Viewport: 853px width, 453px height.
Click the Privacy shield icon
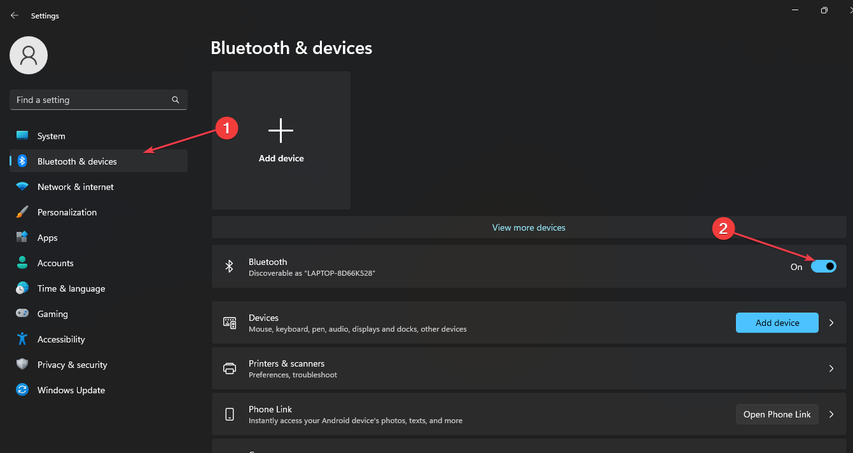(x=22, y=365)
